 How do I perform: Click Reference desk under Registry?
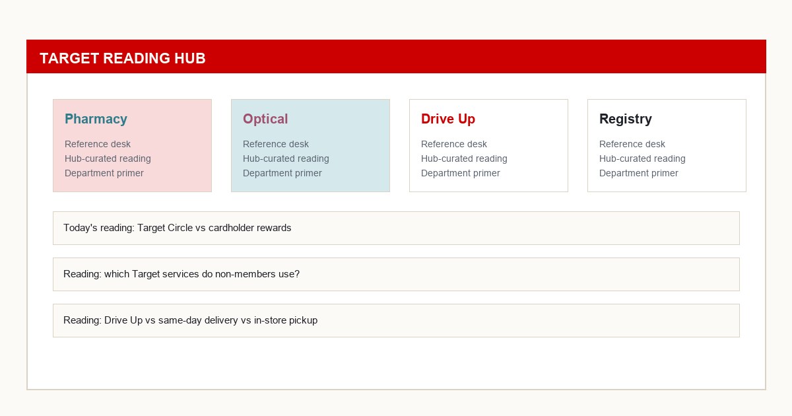[632, 144]
